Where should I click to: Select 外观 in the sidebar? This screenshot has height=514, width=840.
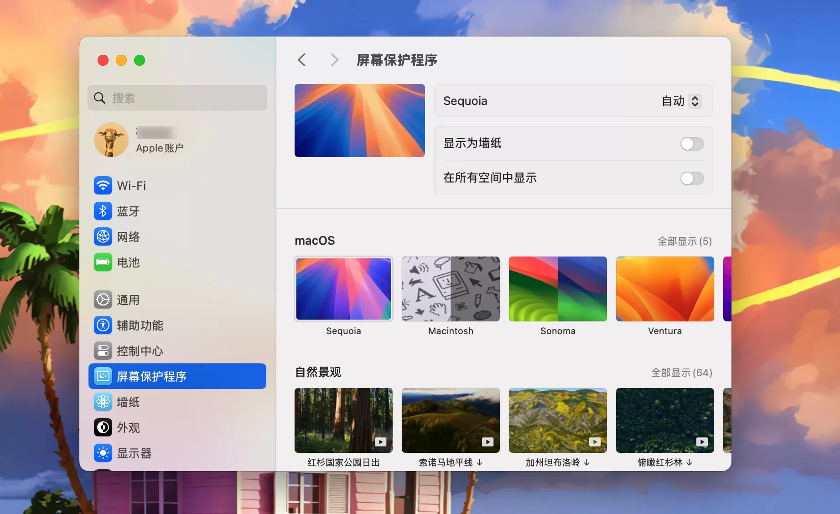tap(177, 428)
